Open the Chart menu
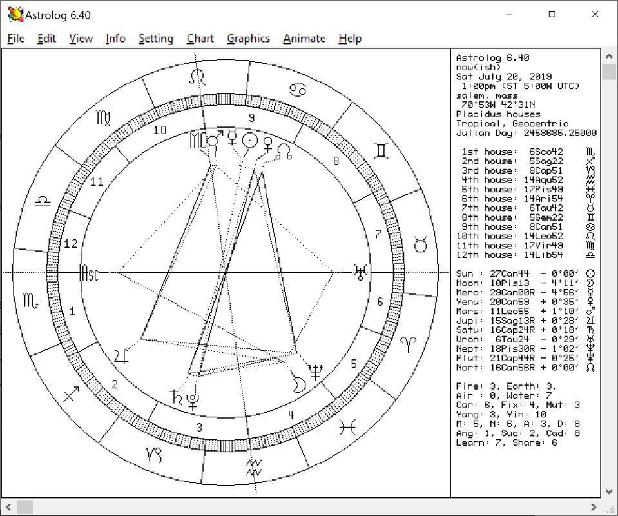Image resolution: width=618 pixels, height=516 pixels. tap(200, 39)
